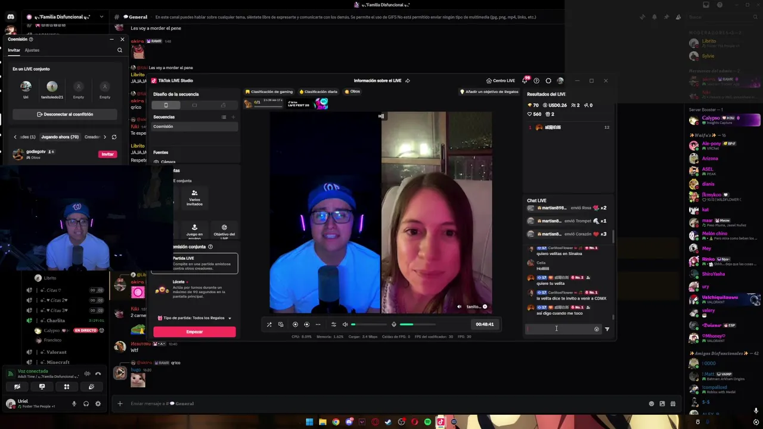The image size is (763, 429).
Task: Open Google Chrome from the taskbar
Action: [x=336, y=422]
